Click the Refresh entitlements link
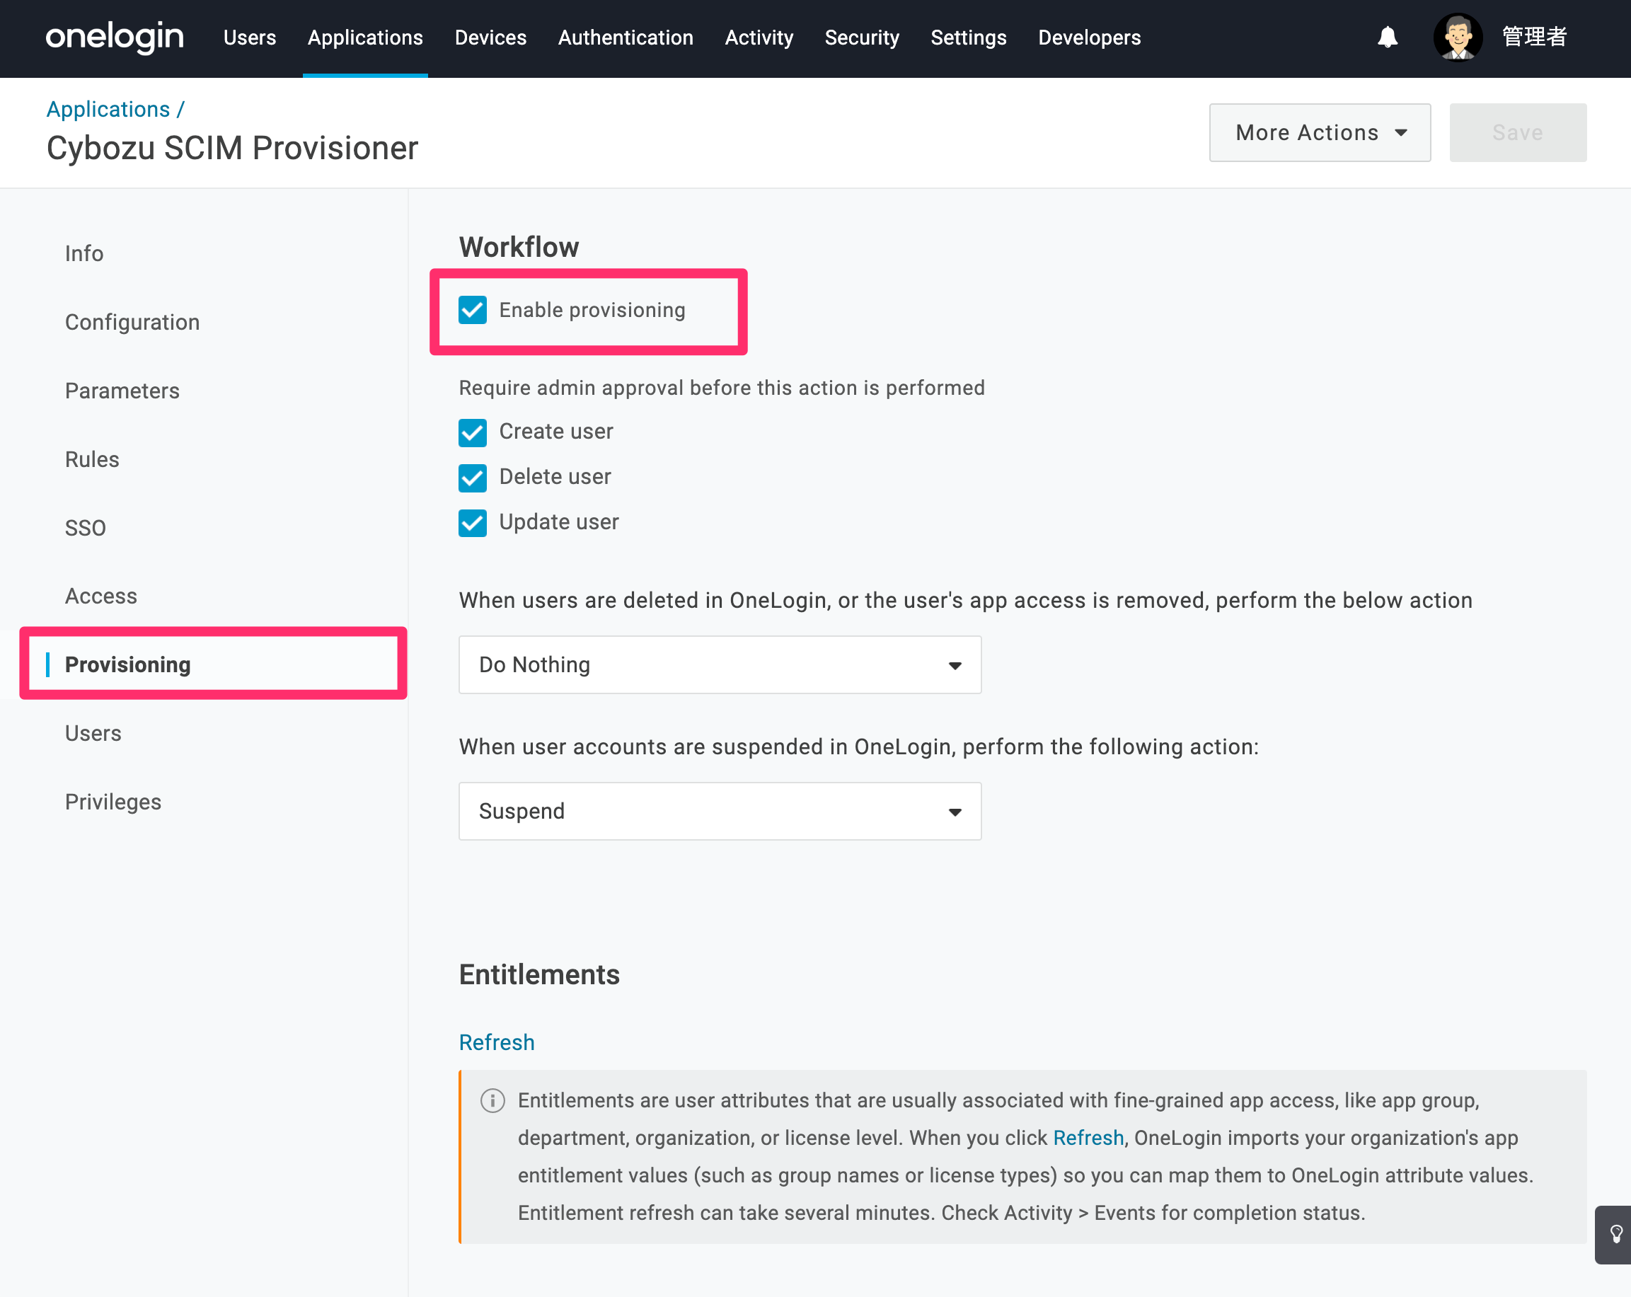Viewport: 1631px width, 1297px height. coord(497,1042)
